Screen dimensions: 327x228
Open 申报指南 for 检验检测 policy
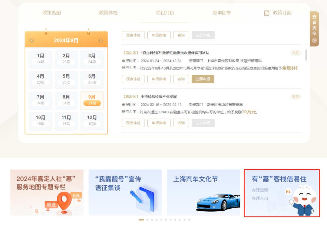pyautogui.click(x=159, y=123)
